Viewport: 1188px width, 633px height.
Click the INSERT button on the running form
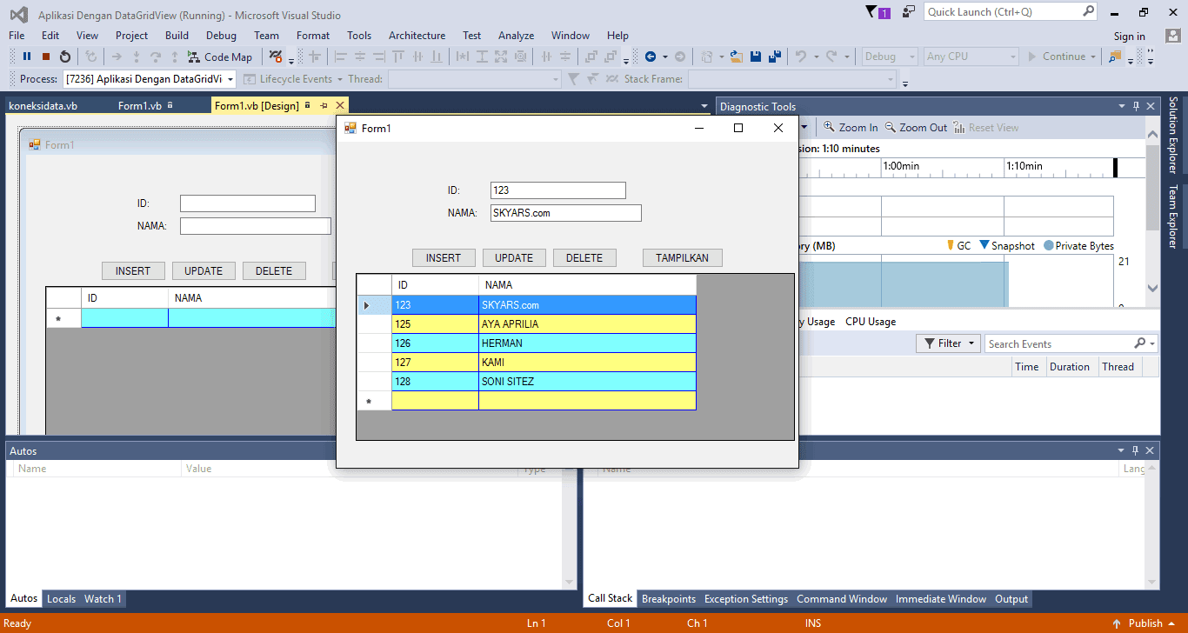point(444,257)
